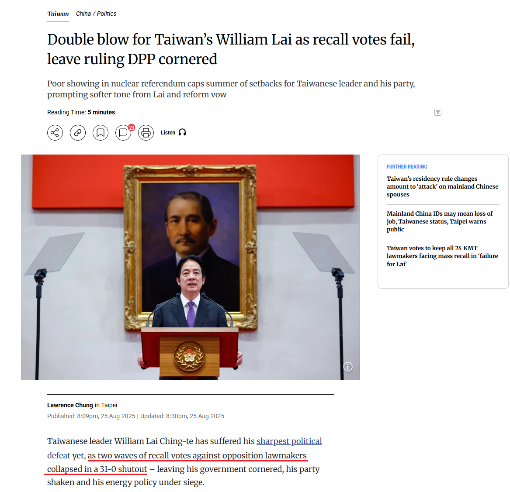Go to China / Politics section
Viewport: 510px width, 492px height.
pos(96,14)
